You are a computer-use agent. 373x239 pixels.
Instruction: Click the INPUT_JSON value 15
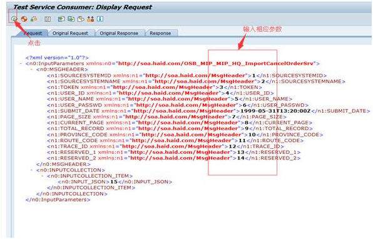click(x=114, y=181)
